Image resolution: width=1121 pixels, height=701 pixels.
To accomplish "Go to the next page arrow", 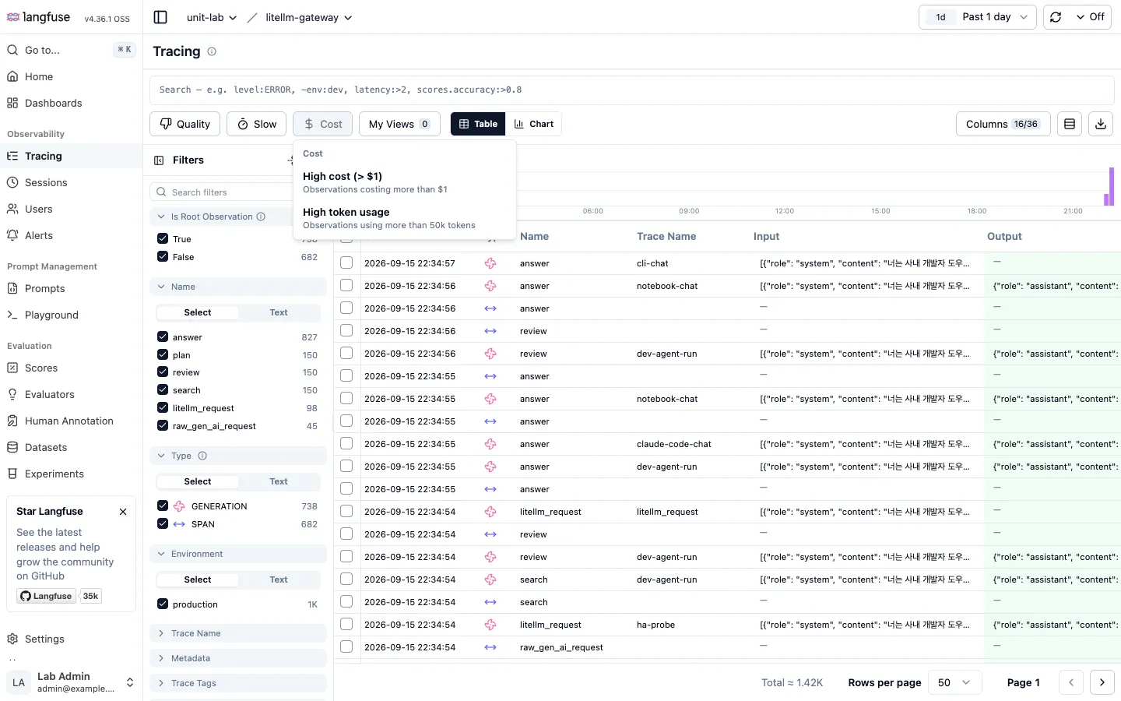I will 1102,682.
